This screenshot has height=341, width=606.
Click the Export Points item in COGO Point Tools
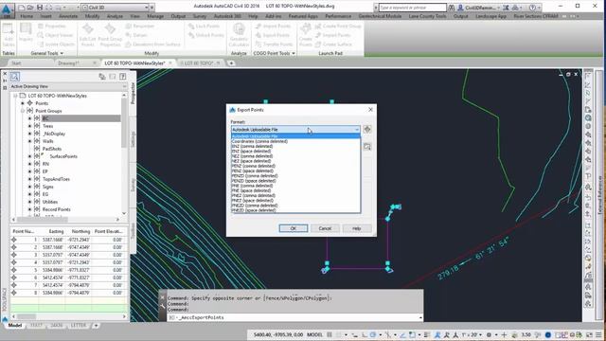tap(273, 35)
